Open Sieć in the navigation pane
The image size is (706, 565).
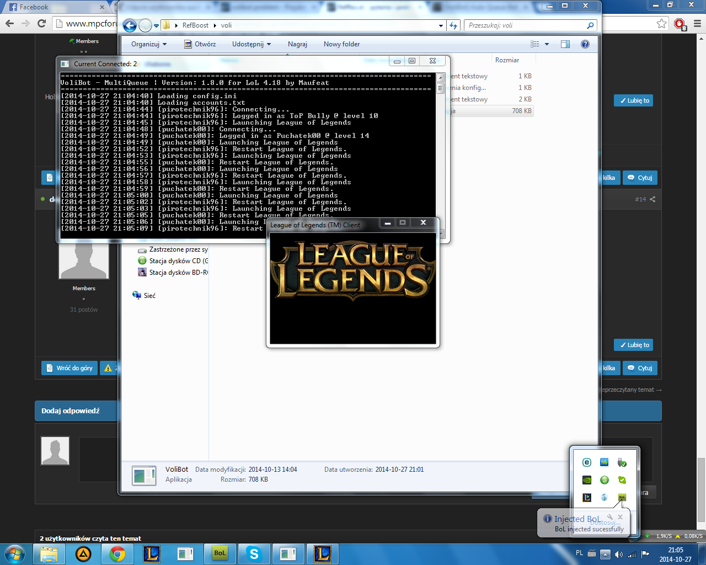(x=144, y=296)
